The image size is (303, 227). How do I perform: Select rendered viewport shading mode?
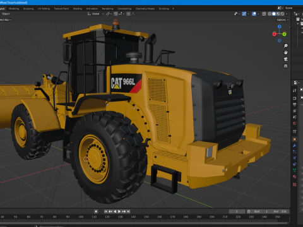282,14
